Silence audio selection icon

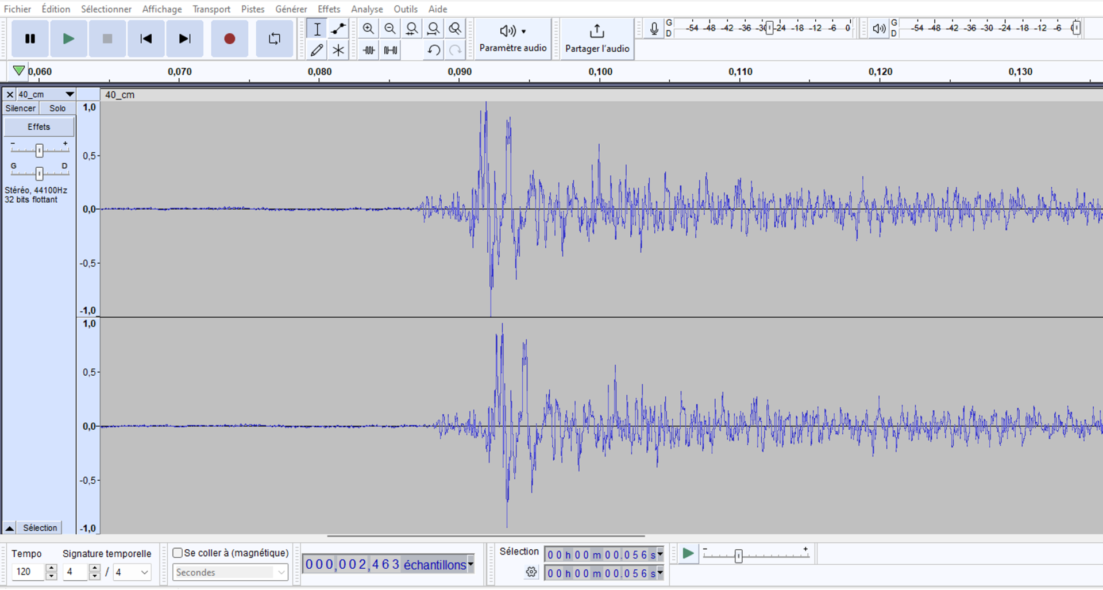[x=391, y=50]
